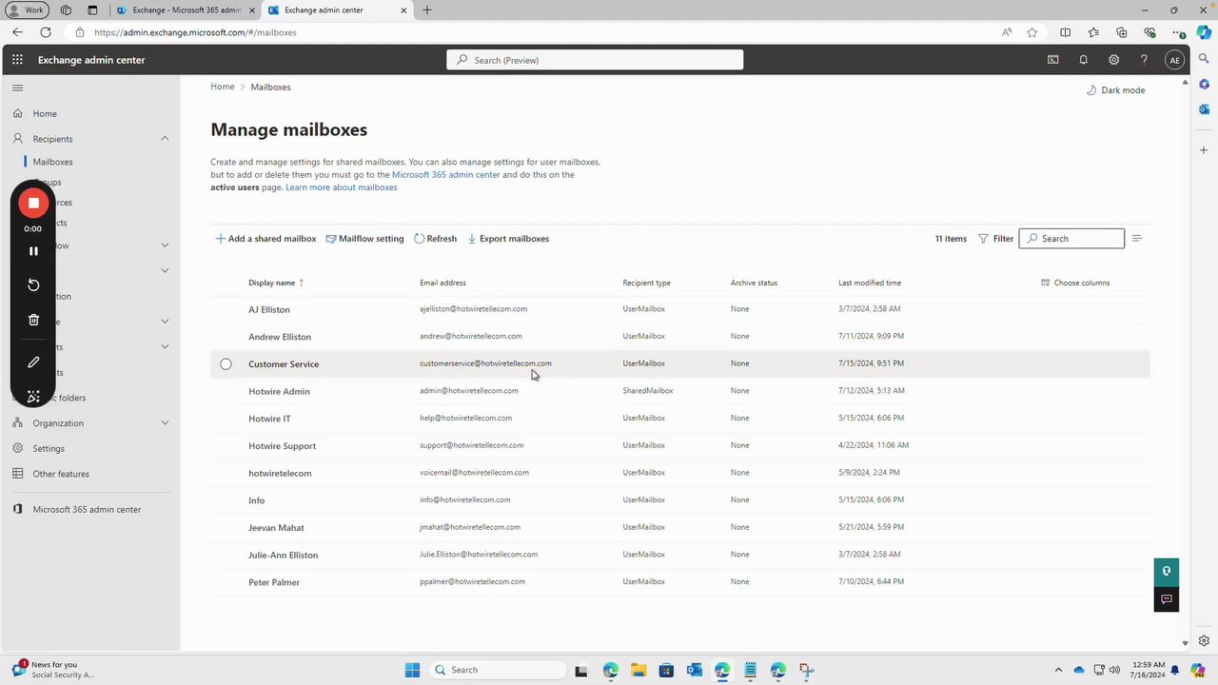Screen dimensions: 1218x685
Task: Open the AJ Elliston mailbox
Action: coord(269,309)
